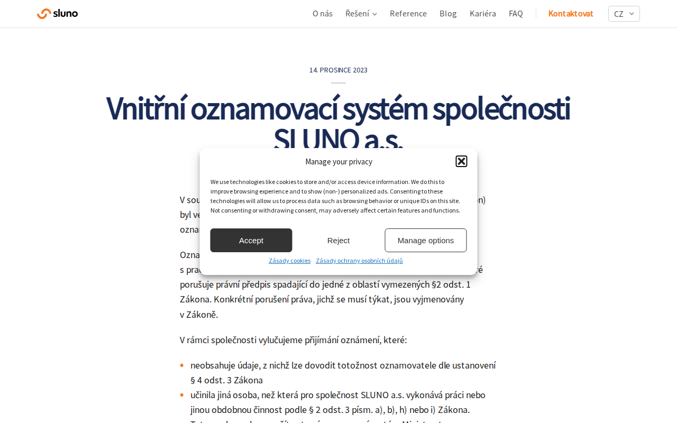The height and width of the screenshot is (423, 677).
Task: Select the heading Vnitřní oznamovací systém společnosti
Action: tap(338, 108)
